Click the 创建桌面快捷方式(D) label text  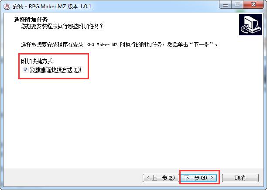click(x=55, y=70)
